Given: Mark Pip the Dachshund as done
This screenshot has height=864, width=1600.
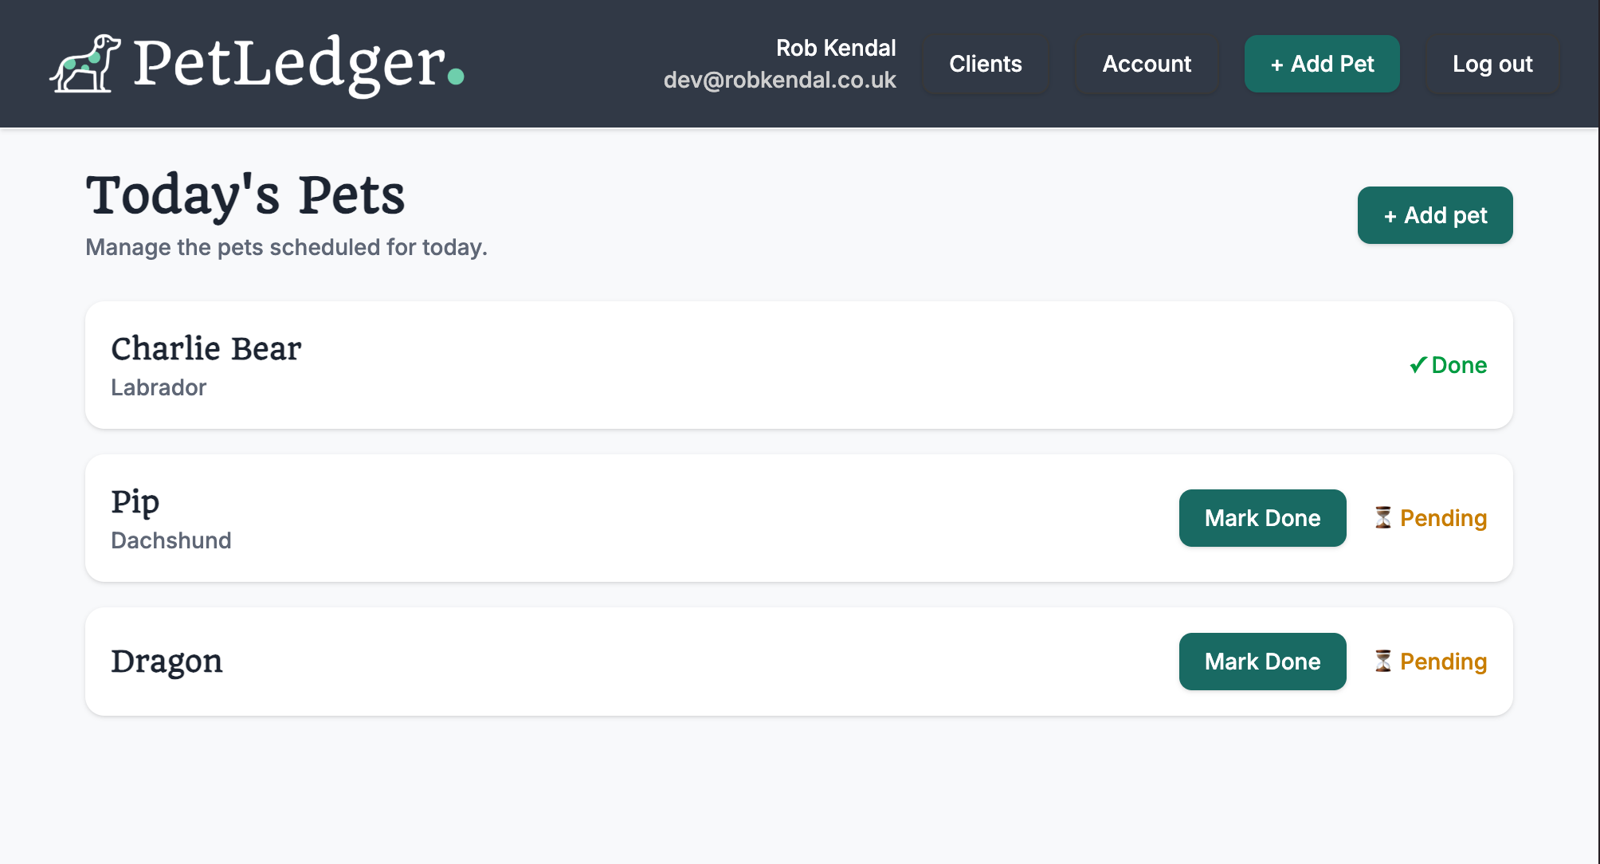Looking at the screenshot, I should coord(1262,518).
